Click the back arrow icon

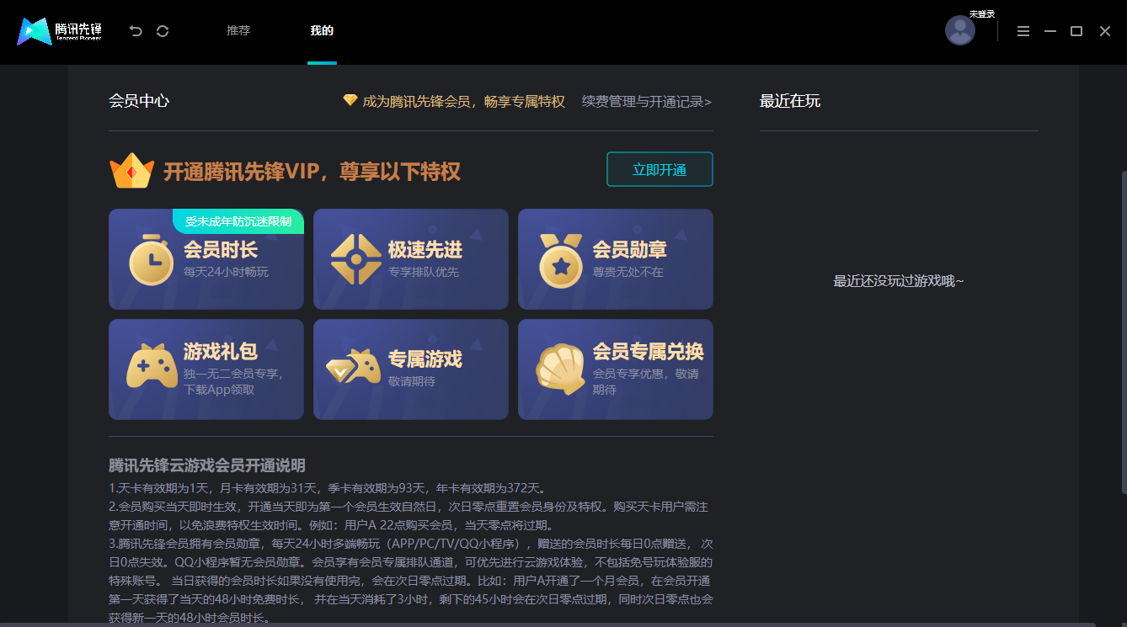135,30
